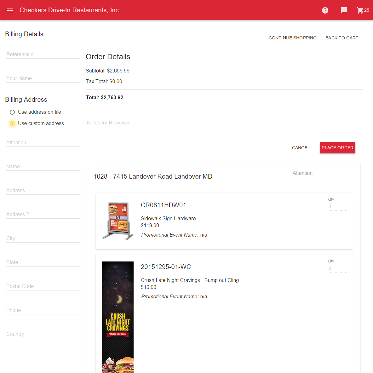373x373 pixels.
Task: Select the Order Details heading
Action: [108, 57]
